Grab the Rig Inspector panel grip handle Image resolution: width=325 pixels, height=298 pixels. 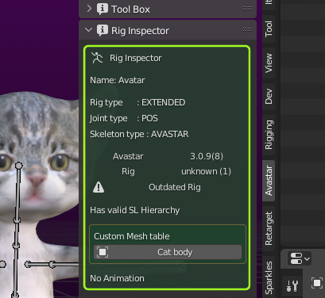pos(247,29)
